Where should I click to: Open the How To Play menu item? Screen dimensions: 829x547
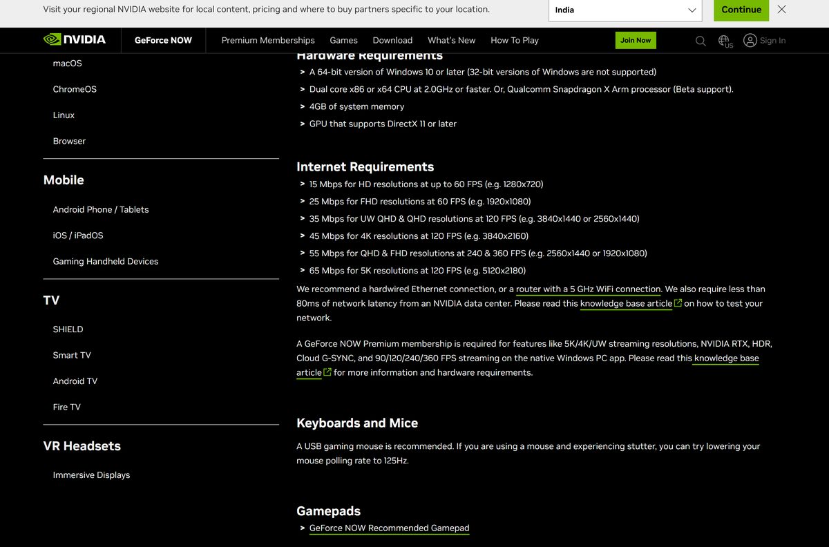[x=515, y=40]
